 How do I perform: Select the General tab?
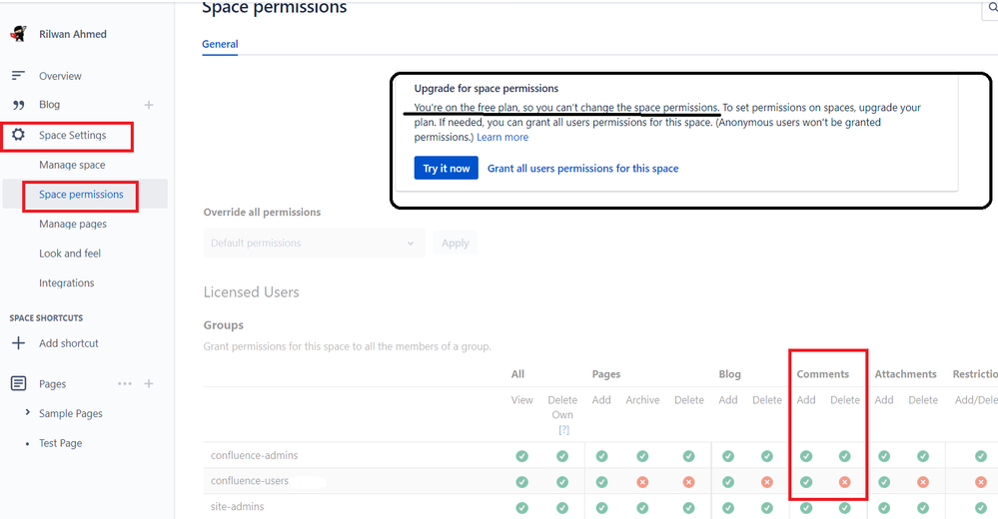tap(220, 44)
